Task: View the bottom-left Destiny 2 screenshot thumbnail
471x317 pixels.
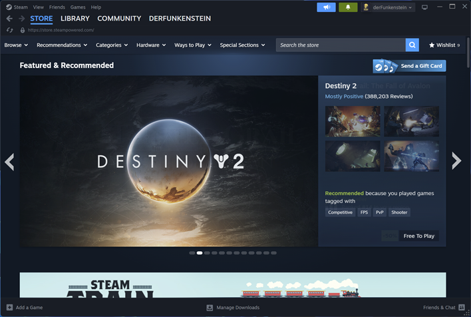Action: point(353,156)
